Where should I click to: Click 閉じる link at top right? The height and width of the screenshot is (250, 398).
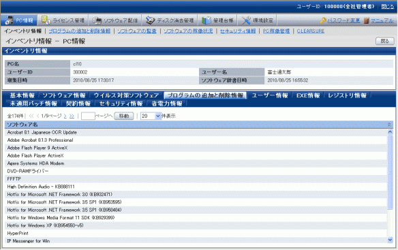click(x=388, y=7)
